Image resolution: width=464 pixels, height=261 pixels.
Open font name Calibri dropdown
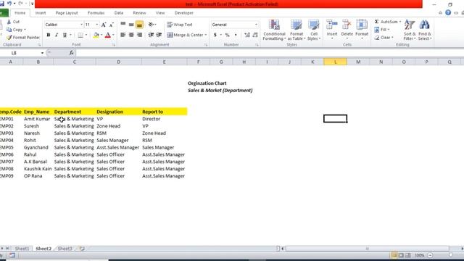(x=81, y=25)
